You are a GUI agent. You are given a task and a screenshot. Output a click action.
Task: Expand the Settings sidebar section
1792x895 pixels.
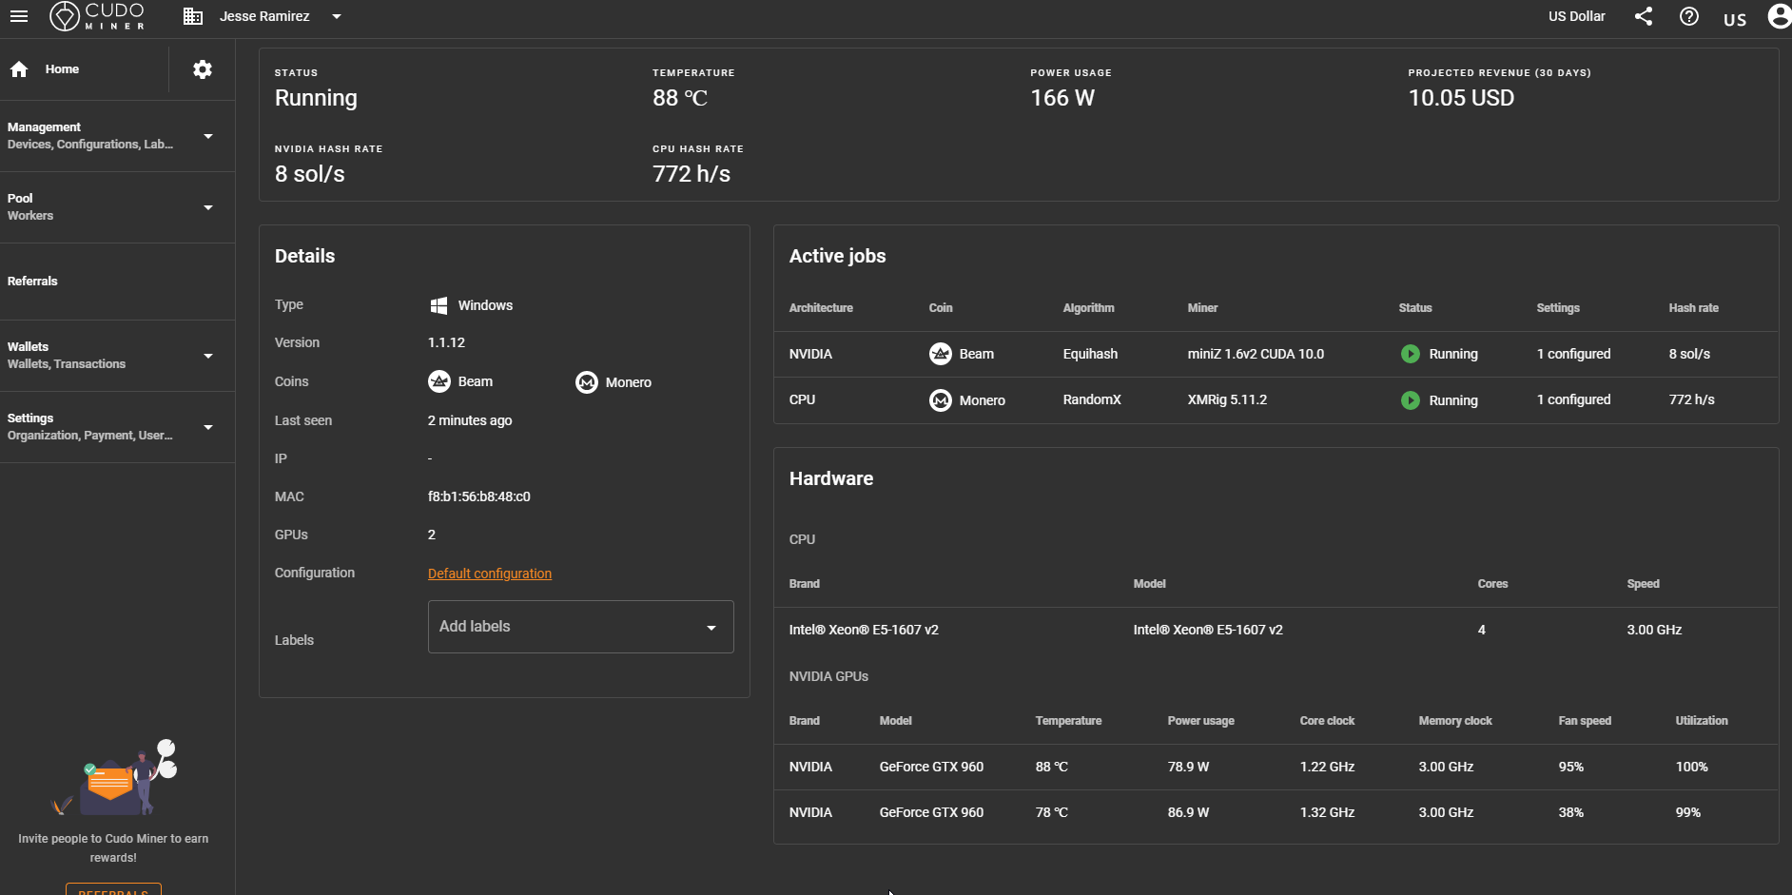117,427
